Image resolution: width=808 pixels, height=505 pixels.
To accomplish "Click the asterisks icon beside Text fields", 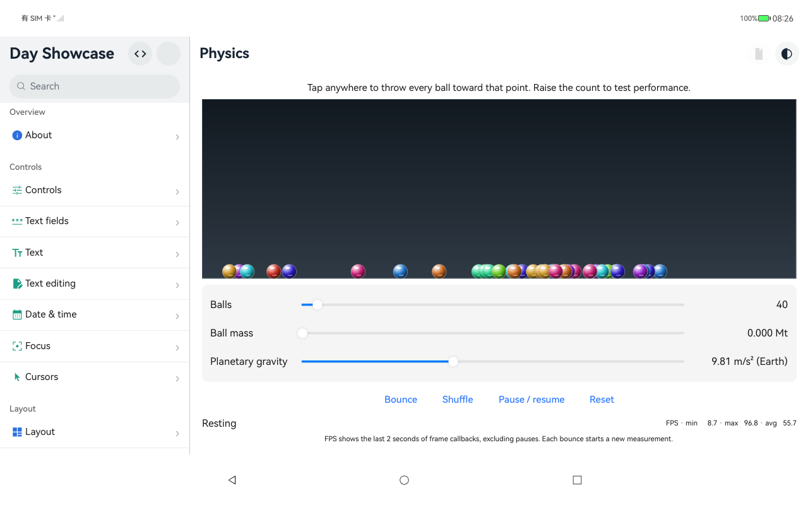I will (17, 221).
